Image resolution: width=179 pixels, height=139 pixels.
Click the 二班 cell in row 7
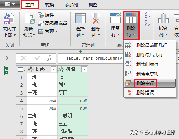coord(42,124)
